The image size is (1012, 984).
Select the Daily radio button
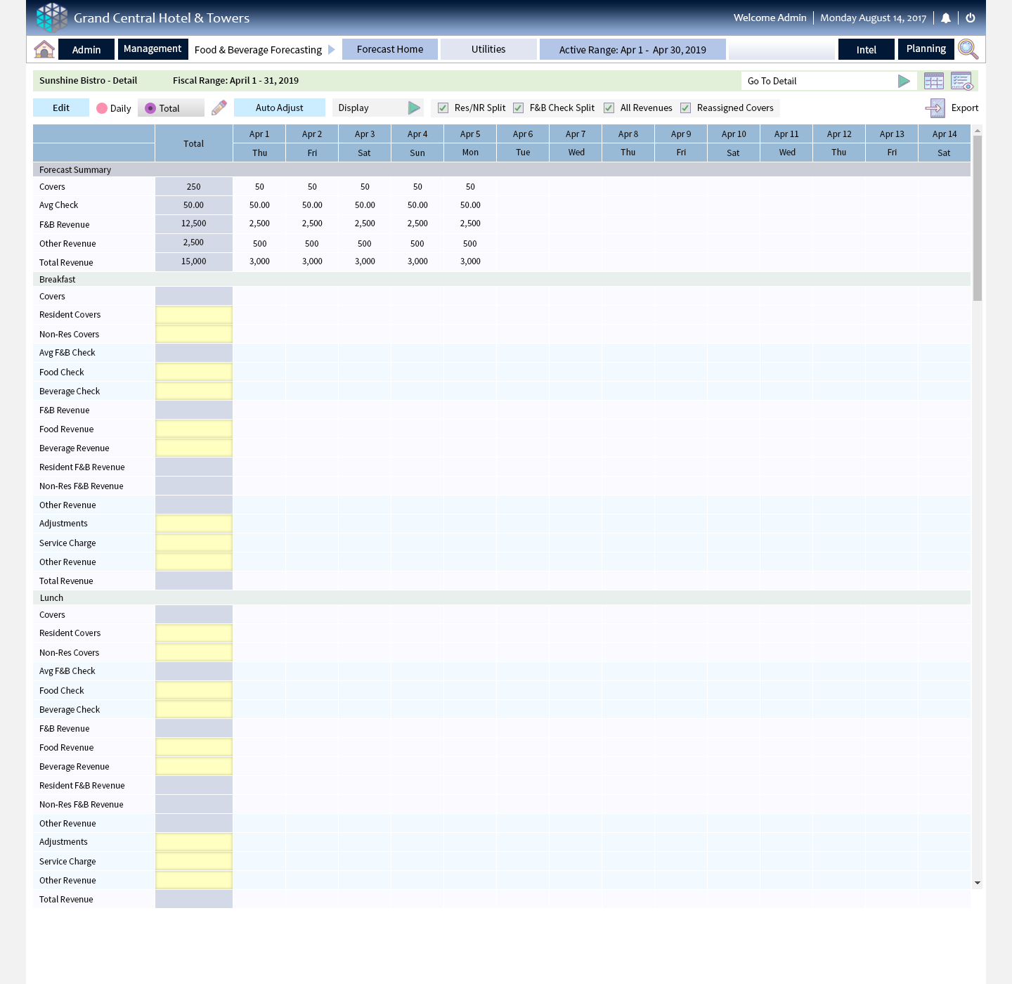click(102, 108)
